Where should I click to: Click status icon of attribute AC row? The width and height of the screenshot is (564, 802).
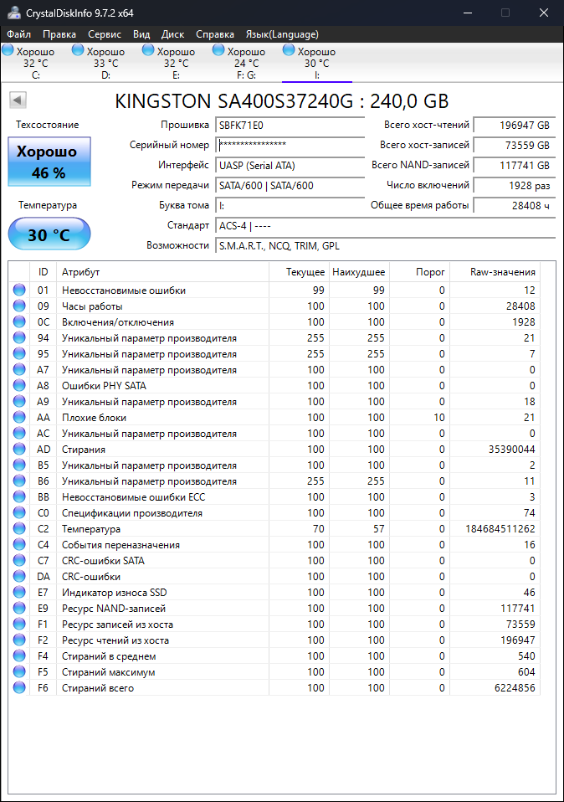[19, 433]
